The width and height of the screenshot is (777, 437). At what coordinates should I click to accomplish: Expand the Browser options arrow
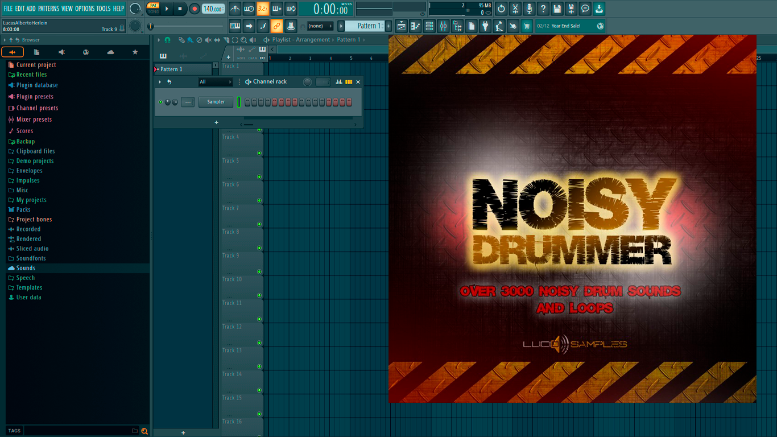(x=5, y=40)
